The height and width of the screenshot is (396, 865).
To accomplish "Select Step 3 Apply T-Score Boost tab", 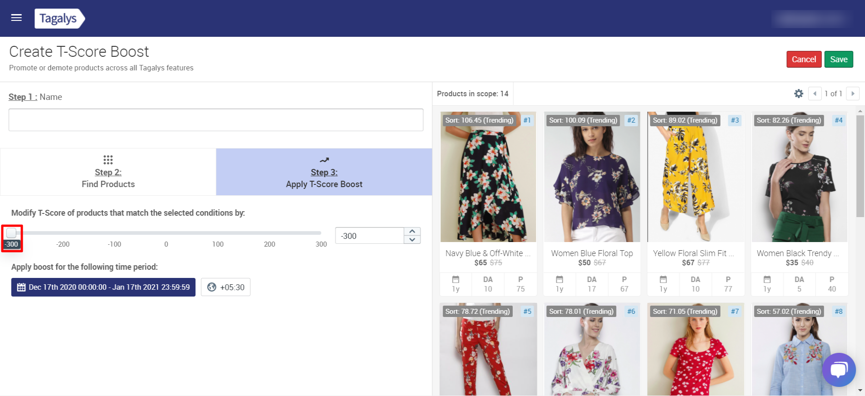I will (x=324, y=172).
